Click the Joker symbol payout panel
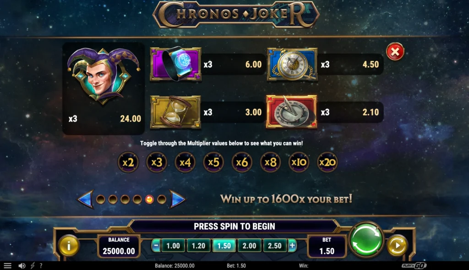Screen dimensions: 469x270 point(104,88)
